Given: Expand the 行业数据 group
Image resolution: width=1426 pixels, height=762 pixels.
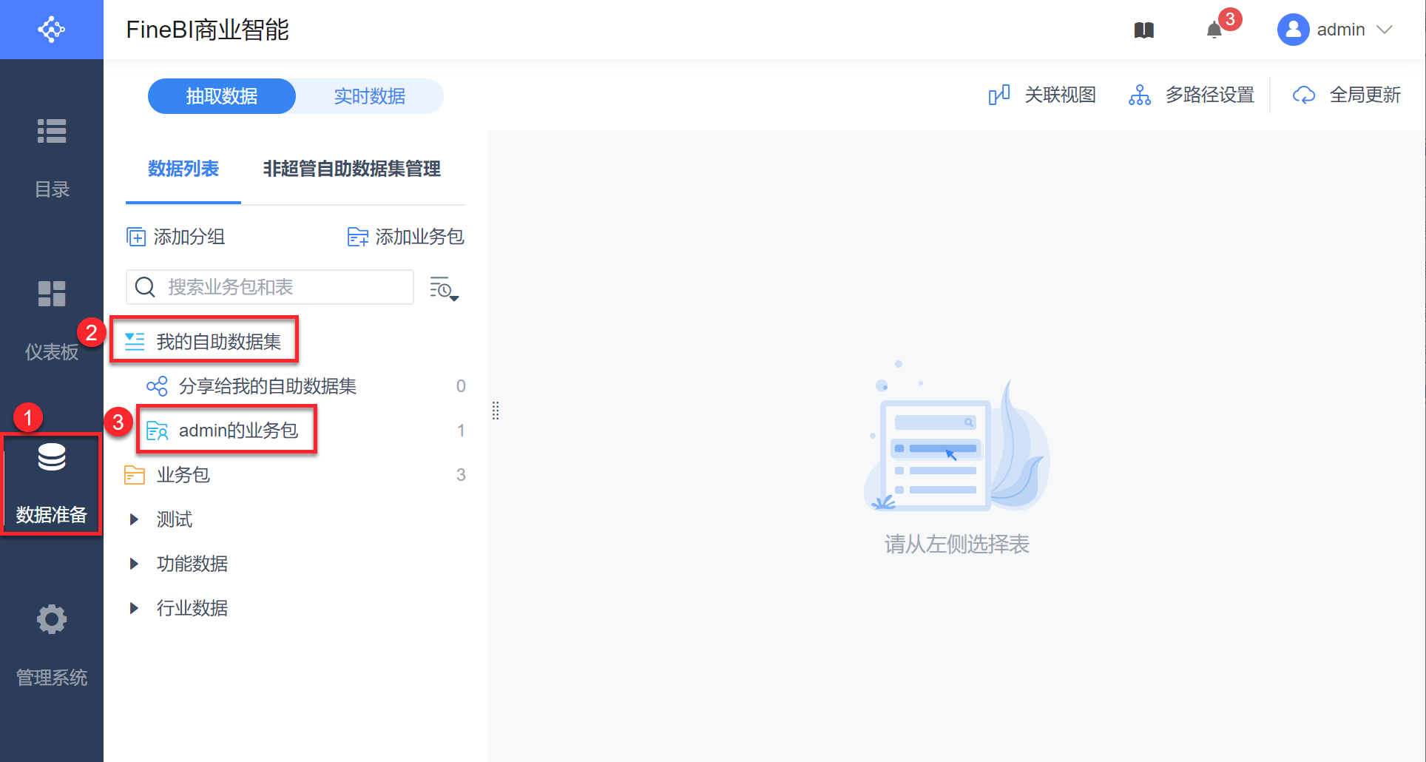Looking at the screenshot, I should (134, 608).
